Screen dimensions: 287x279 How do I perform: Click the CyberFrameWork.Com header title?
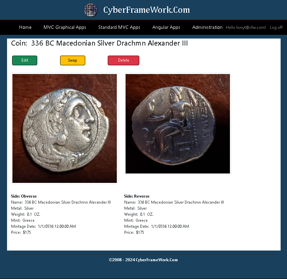point(146,10)
